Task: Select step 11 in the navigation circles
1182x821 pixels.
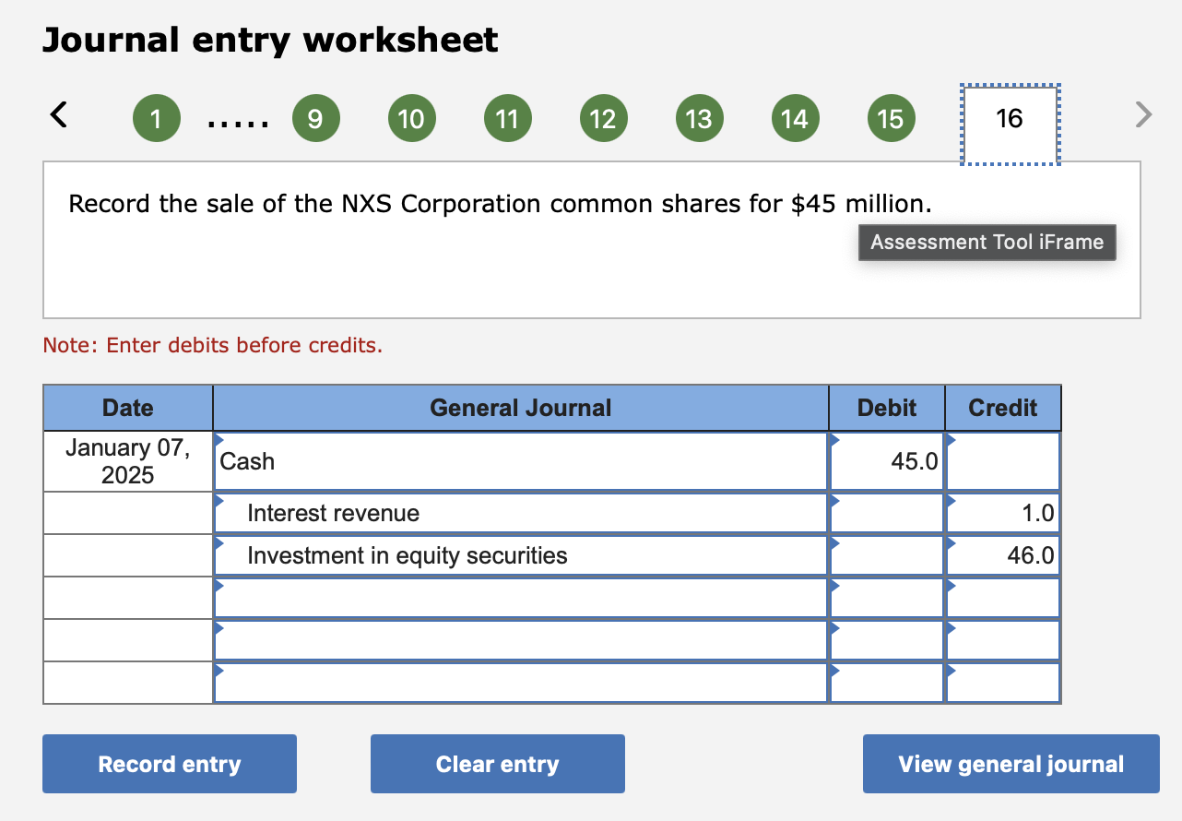Action: point(508,117)
